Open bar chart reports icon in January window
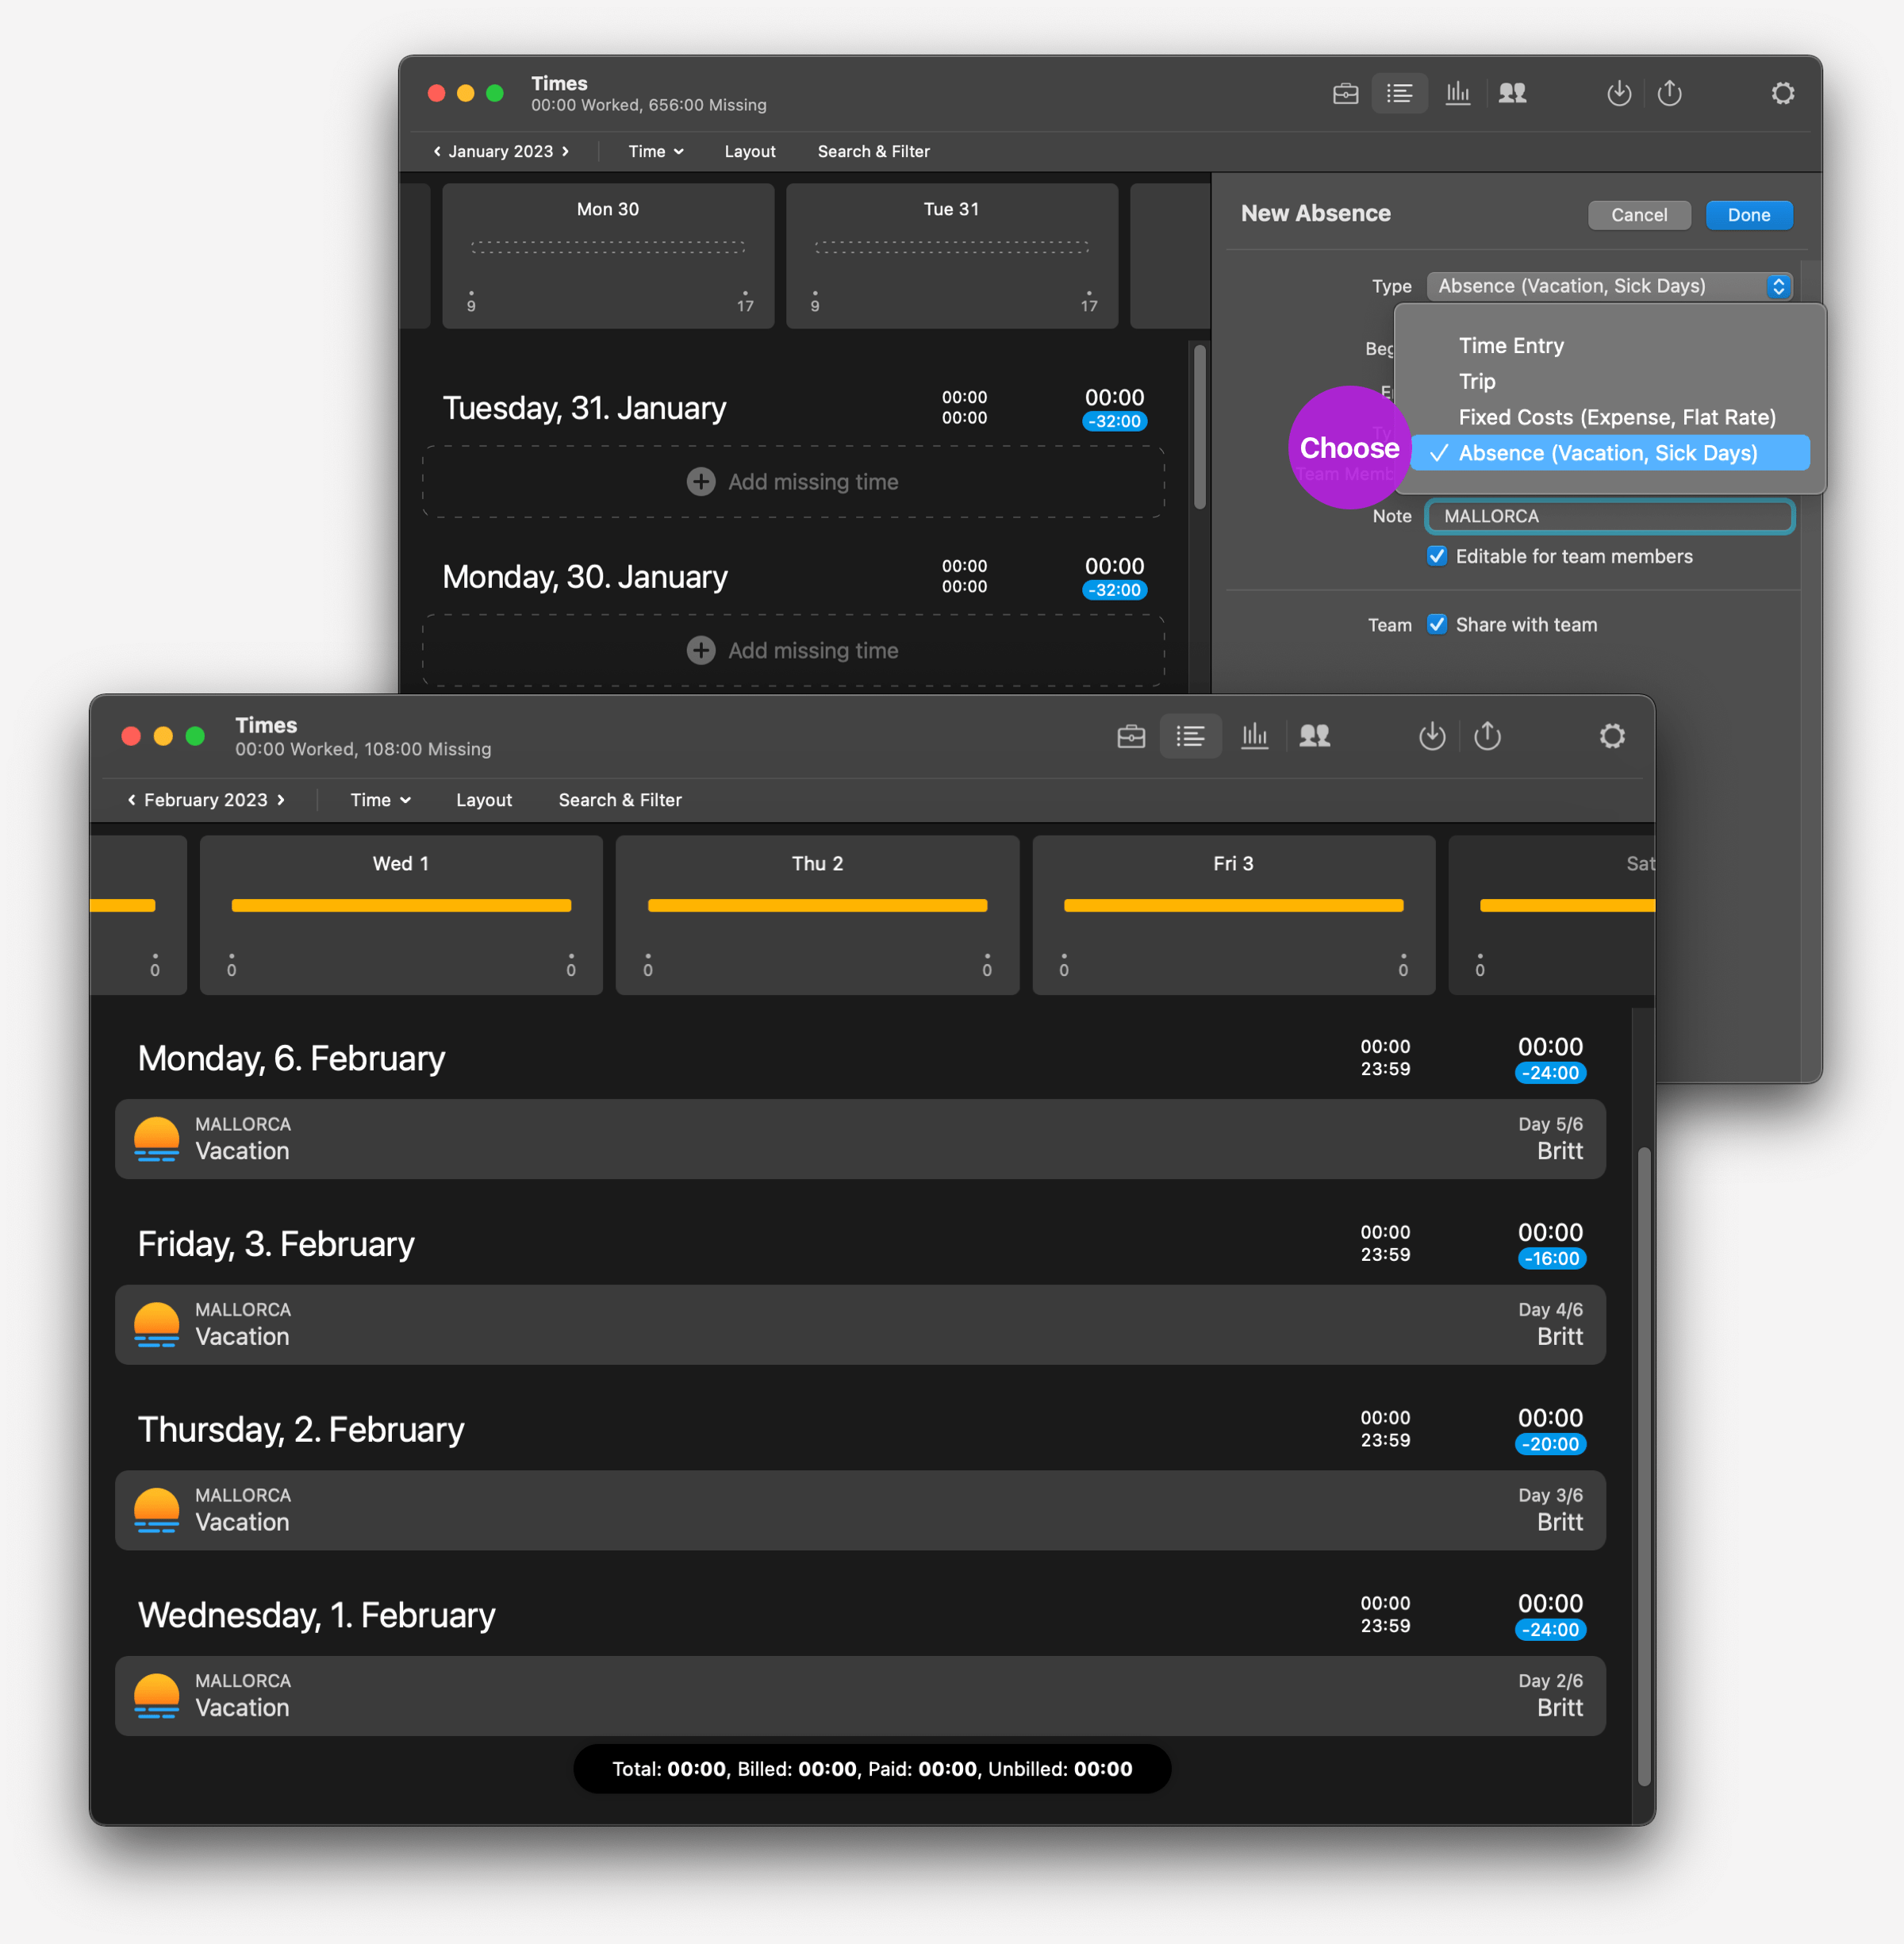Image resolution: width=1904 pixels, height=1944 pixels. [x=1457, y=94]
